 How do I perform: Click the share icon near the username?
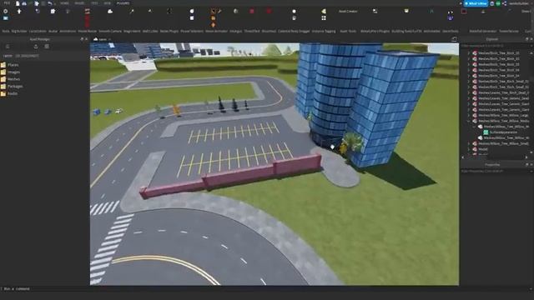[x=504, y=3]
